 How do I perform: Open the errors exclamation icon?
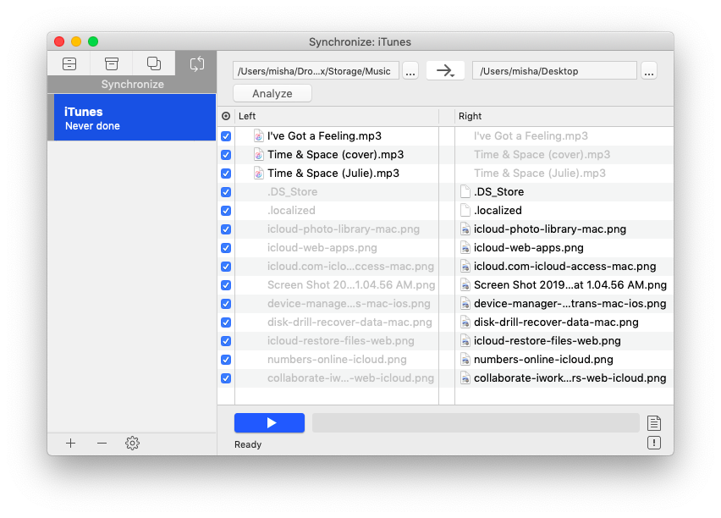point(654,443)
